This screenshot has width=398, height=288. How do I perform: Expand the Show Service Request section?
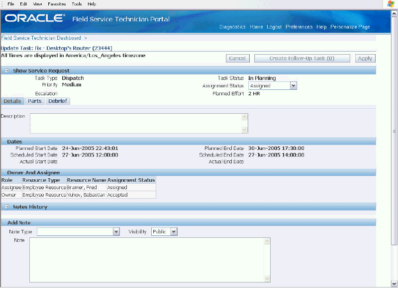(7, 71)
